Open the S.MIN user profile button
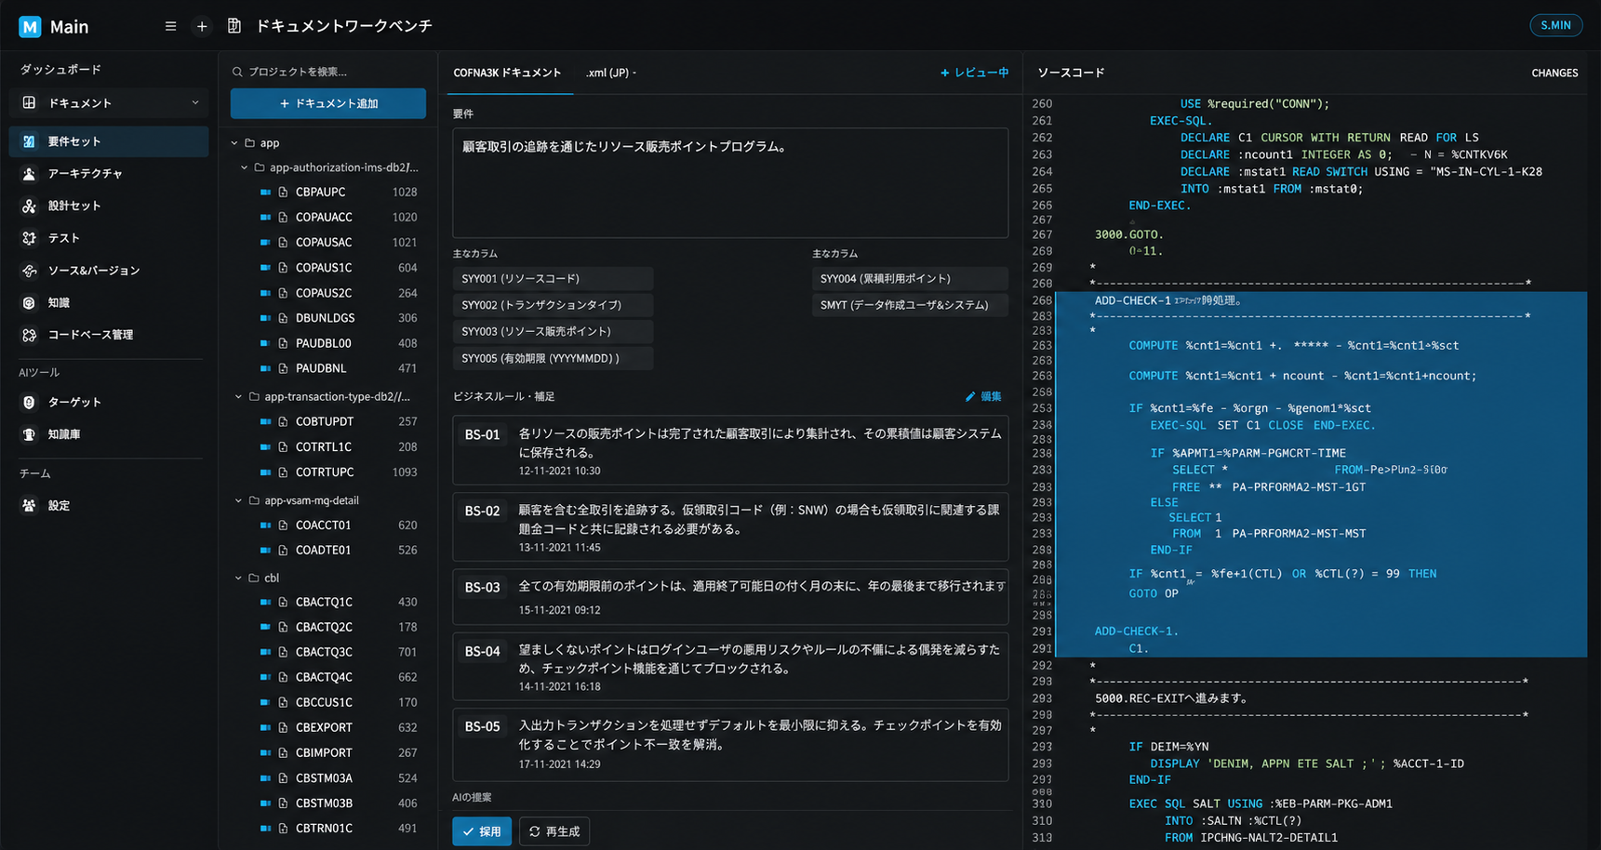Viewport: 1601px width, 850px height. pyautogui.click(x=1555, y=25)
